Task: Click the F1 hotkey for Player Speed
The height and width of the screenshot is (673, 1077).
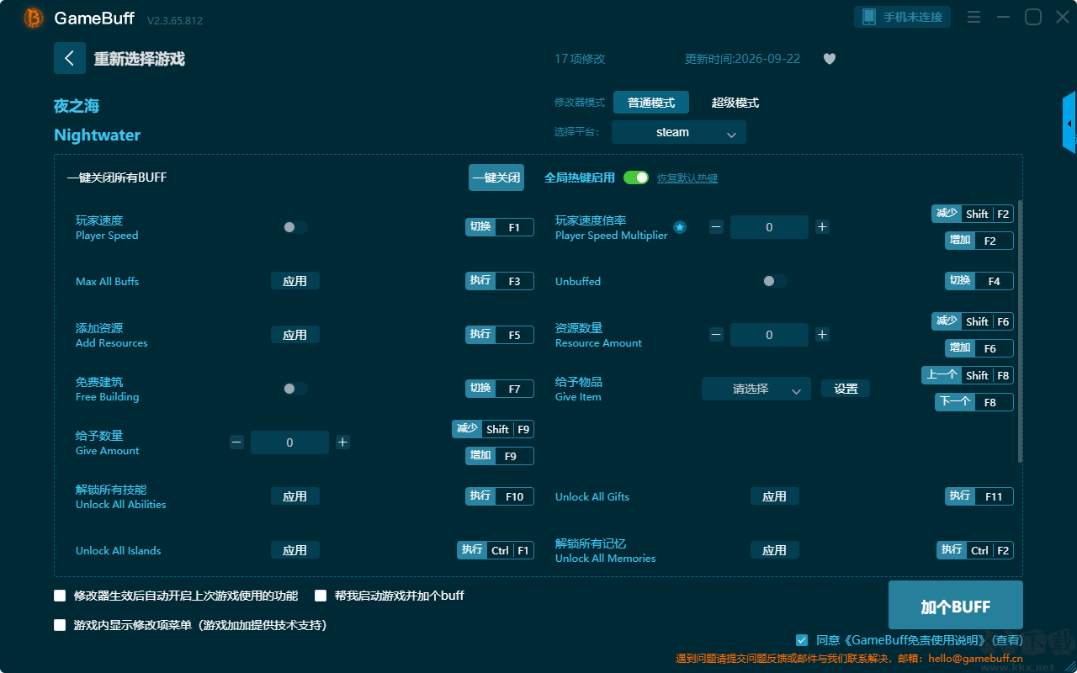Action: (500, 227)
